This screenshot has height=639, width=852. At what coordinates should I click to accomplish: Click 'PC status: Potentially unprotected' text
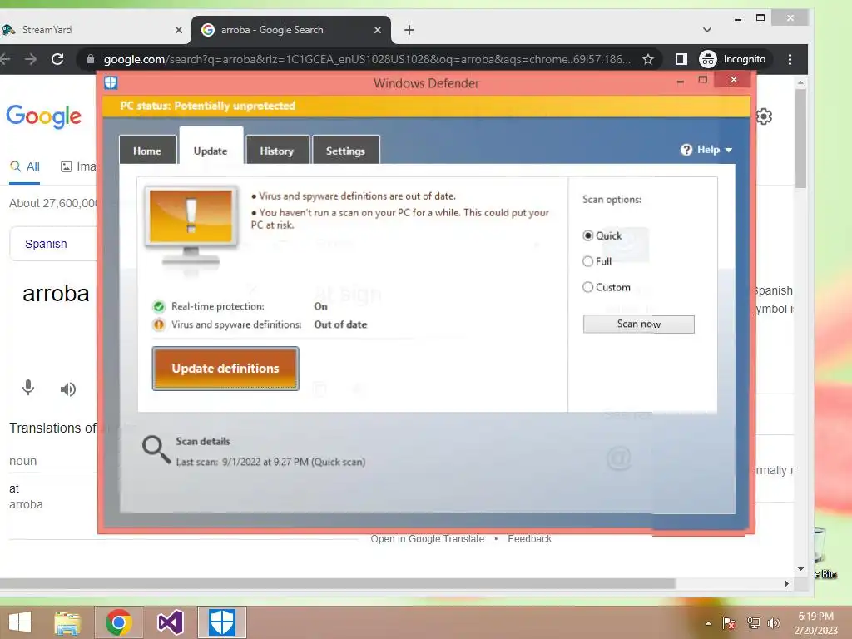click(207, 106)
